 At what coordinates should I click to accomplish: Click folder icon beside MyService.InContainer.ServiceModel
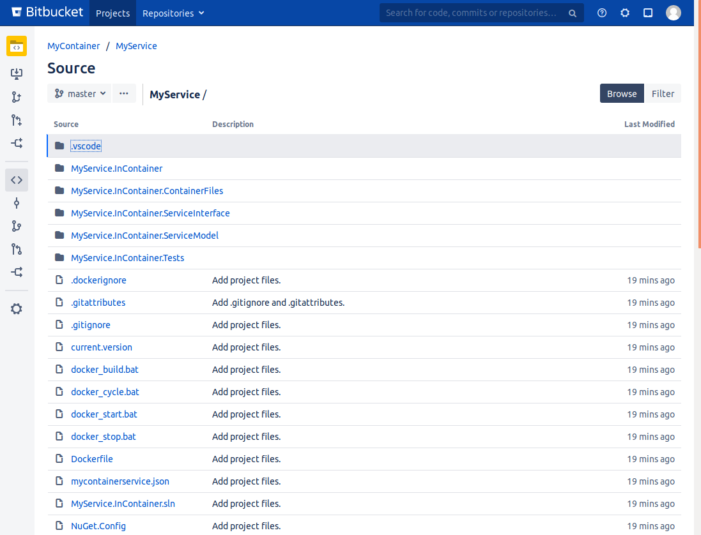59,235
